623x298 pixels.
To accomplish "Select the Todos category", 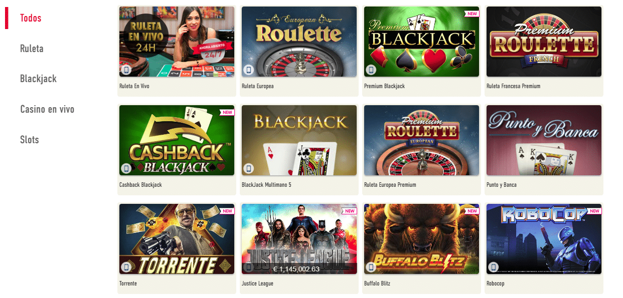I will click(31, 18).
